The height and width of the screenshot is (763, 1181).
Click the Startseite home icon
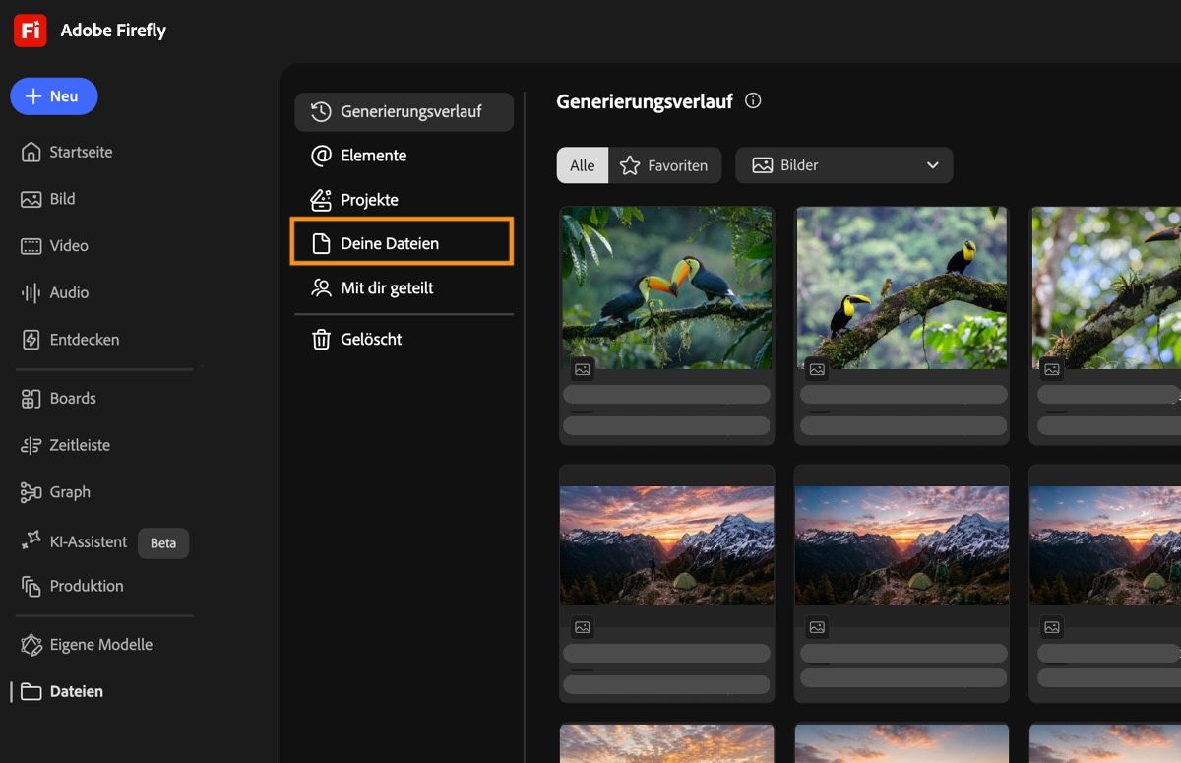tap(31, 152)
